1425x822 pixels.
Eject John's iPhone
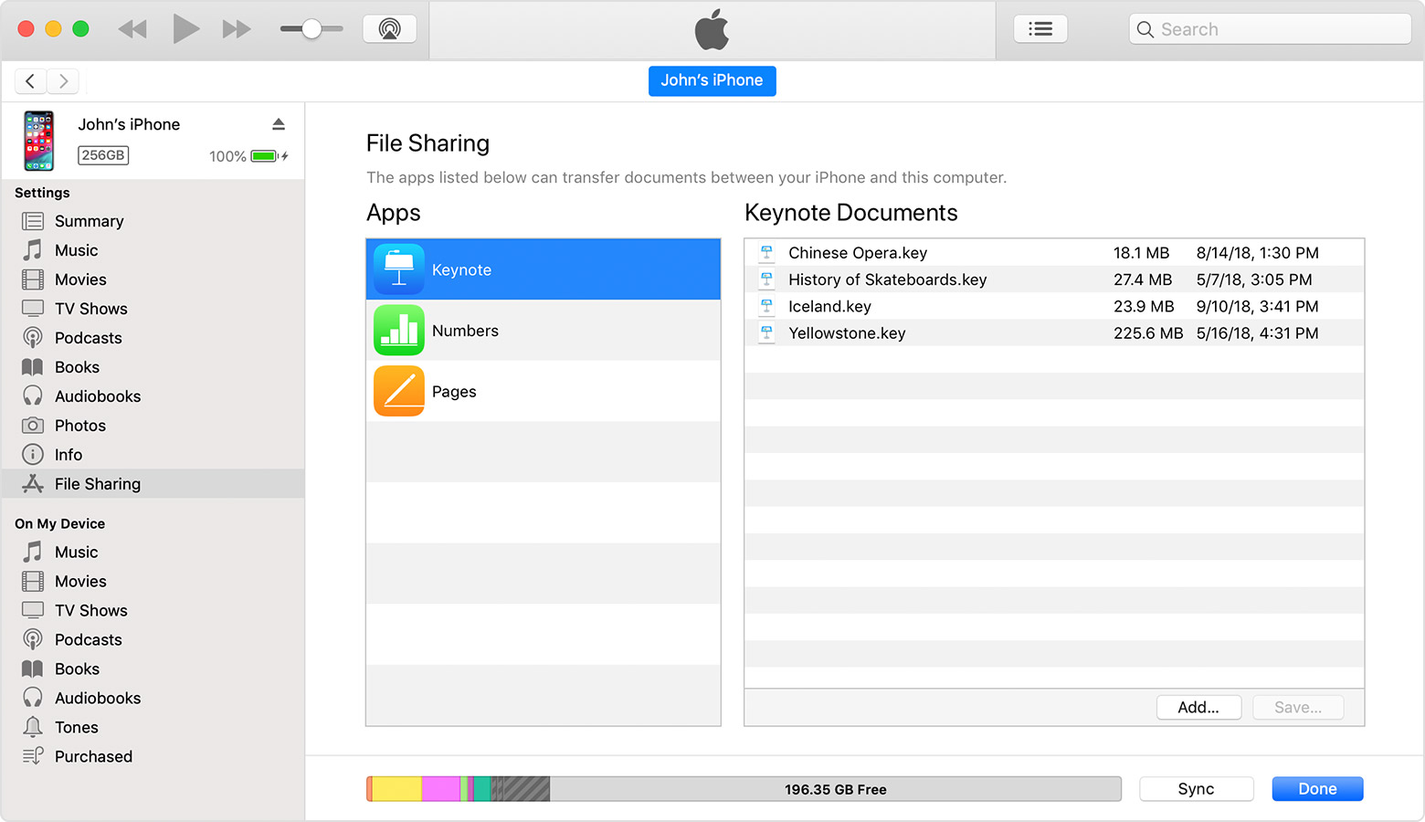[279, 123]
